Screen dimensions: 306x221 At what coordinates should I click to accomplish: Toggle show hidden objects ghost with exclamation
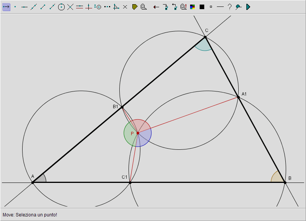tap(183, 7)
